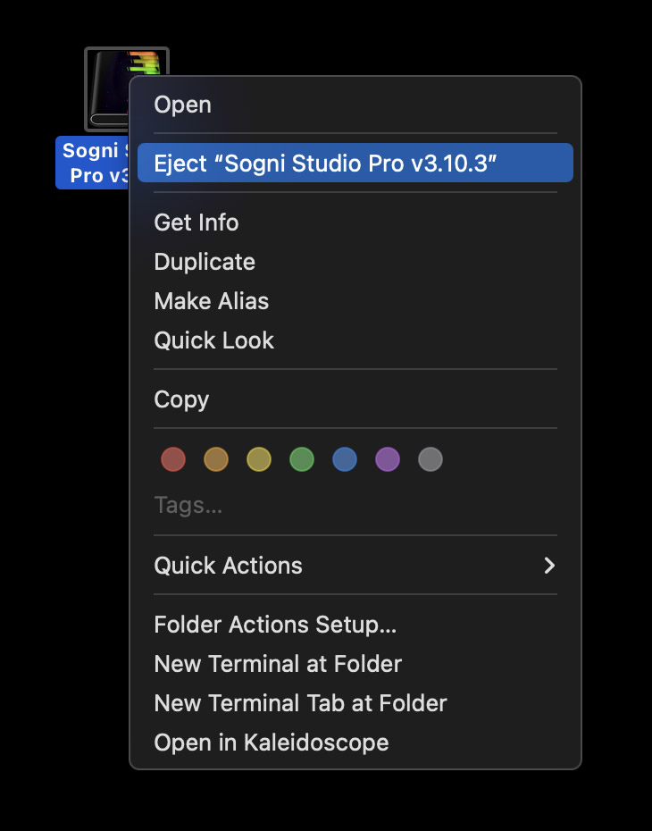Apply the purple tag color
652x831 pixels.
388,460
